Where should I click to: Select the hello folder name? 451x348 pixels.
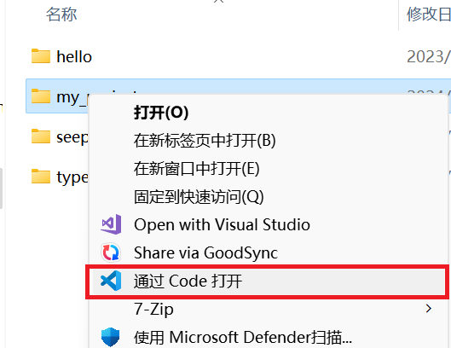(74, 56)
